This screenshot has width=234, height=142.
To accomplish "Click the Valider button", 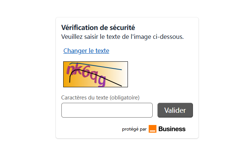I will tap(175, 110).
